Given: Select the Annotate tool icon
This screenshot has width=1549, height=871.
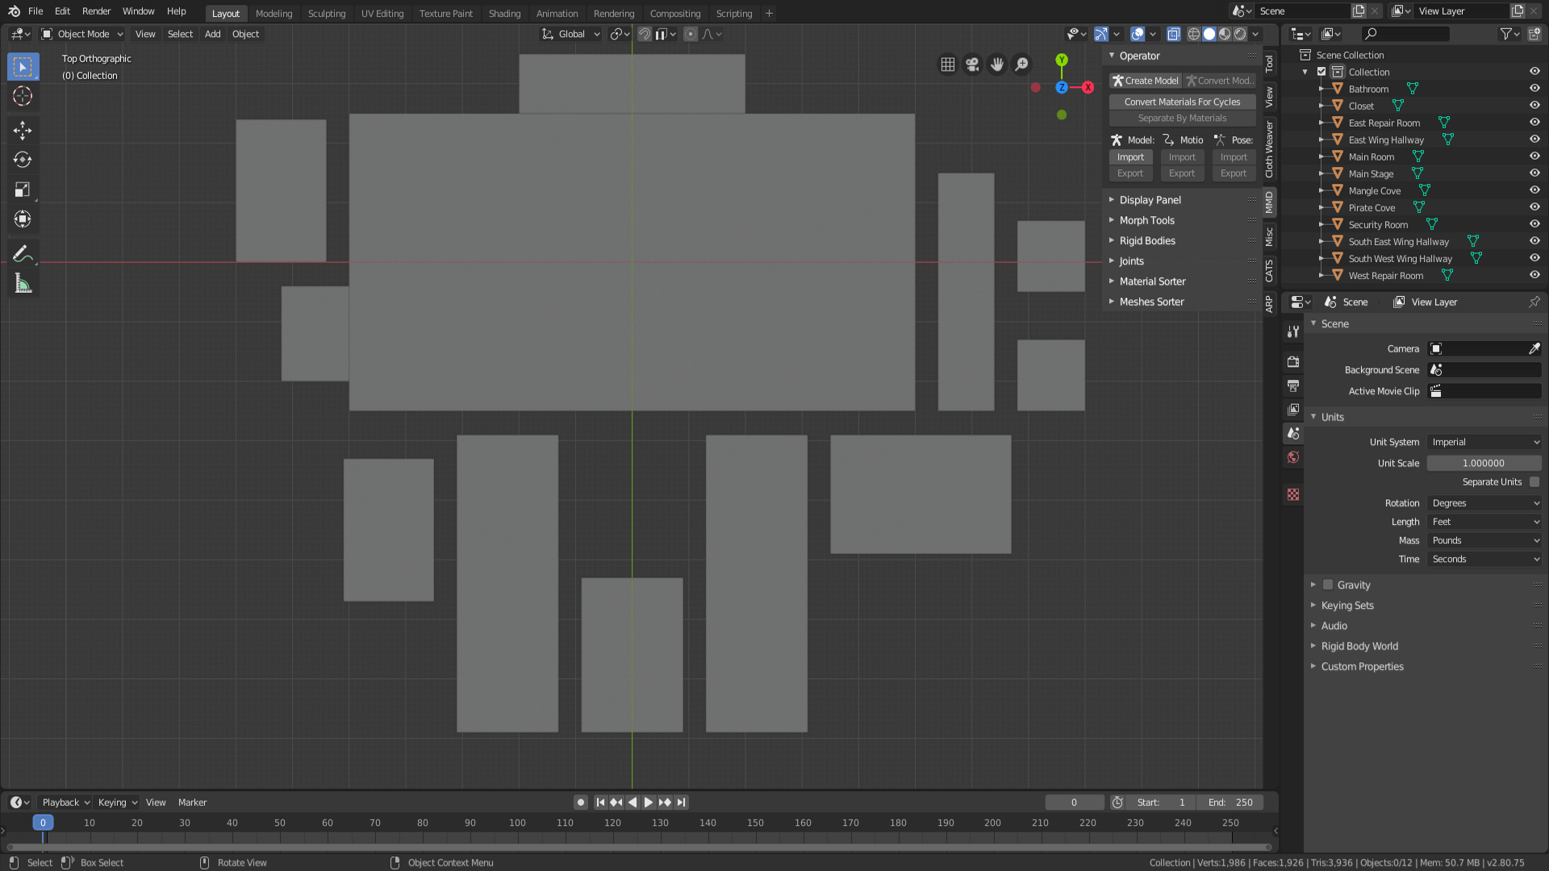Looking at the screenshot, I should coord(23,253).
